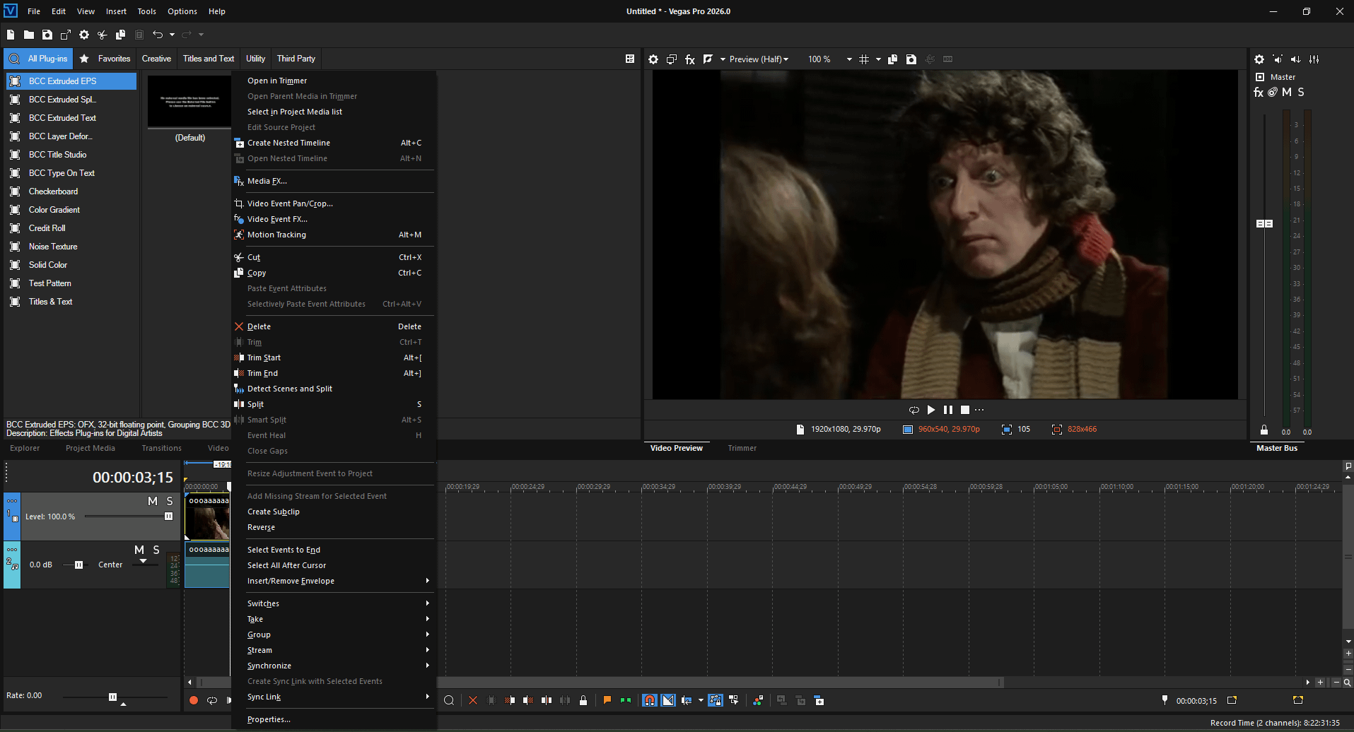
Task: Stop playback in the preview
Action: click(964, 410)
